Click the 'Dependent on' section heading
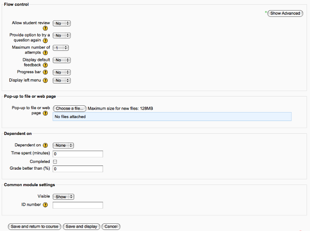 tap(18, 134)
